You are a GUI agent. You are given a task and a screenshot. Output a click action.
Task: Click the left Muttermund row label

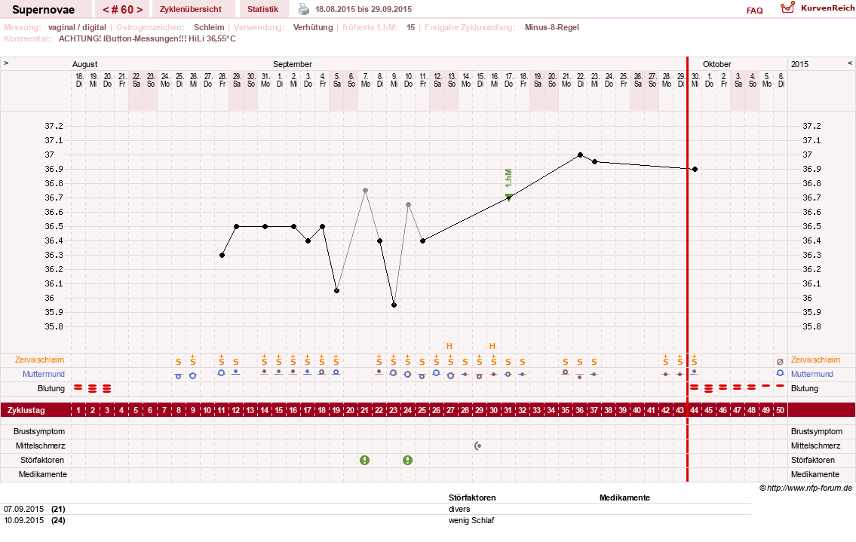(x=44, y=374)
